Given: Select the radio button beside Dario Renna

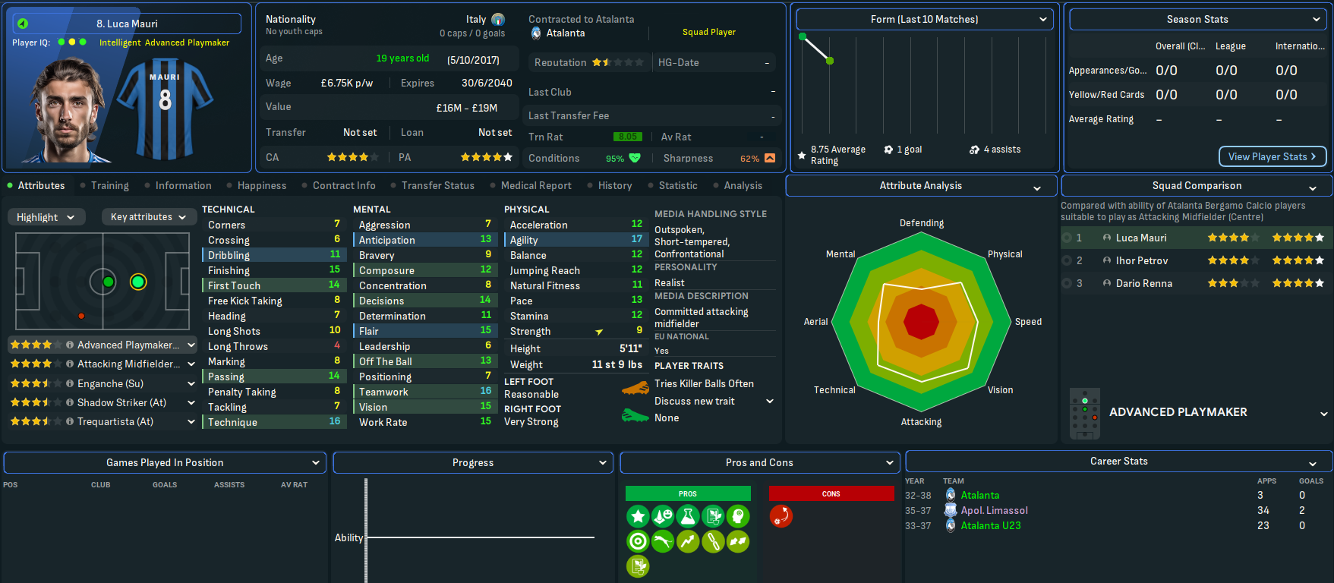Looking at the screenshot, I should coord(1067,283).
